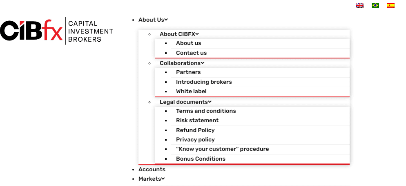This screenshot has height=186, width=406.
Task: Open the Accounts menu item
Action: [152, 169]
